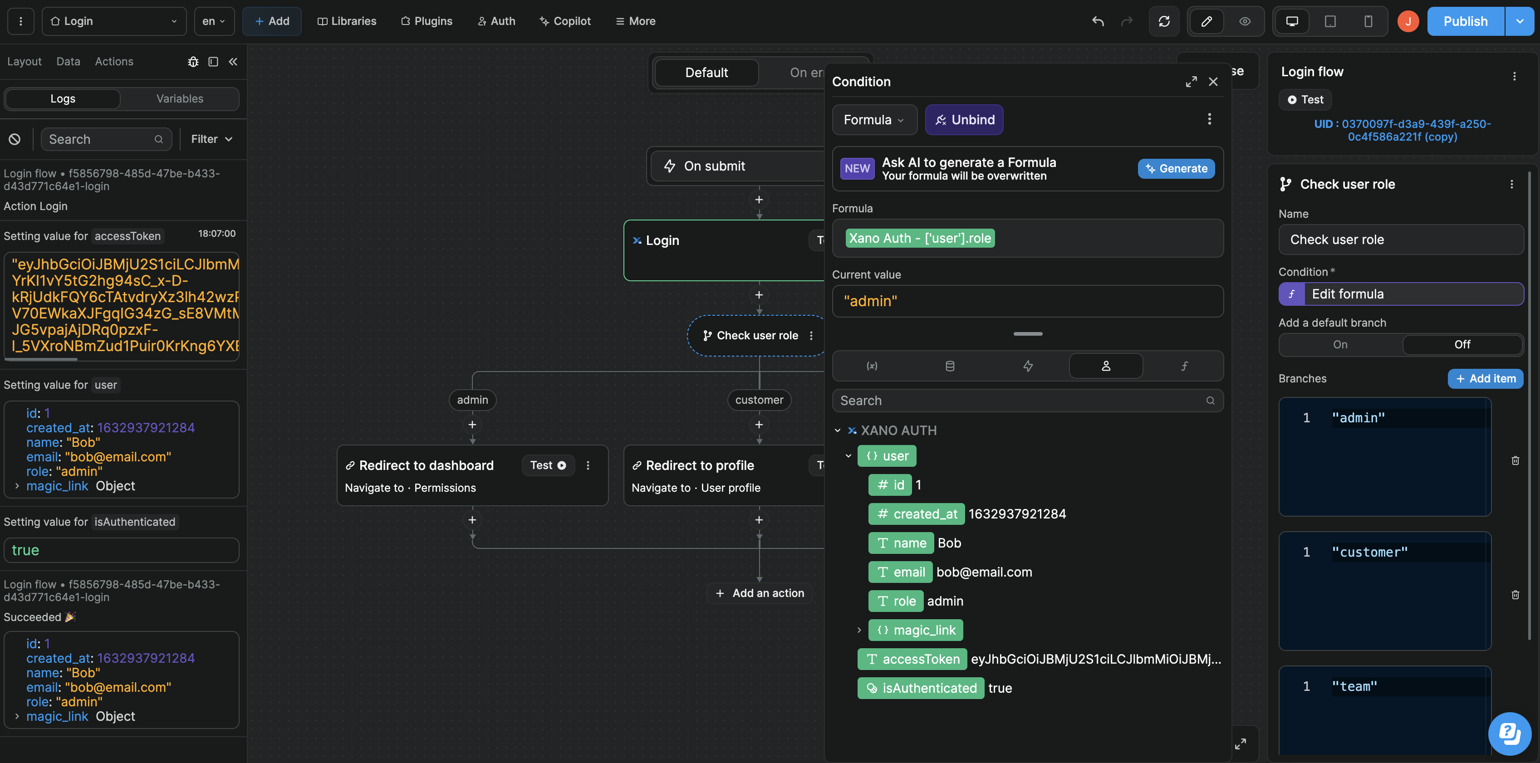This screenshot has height=763, width=1540.
Task: Click the debugger bug icon above Logs
Action: [x=192, y=61]
